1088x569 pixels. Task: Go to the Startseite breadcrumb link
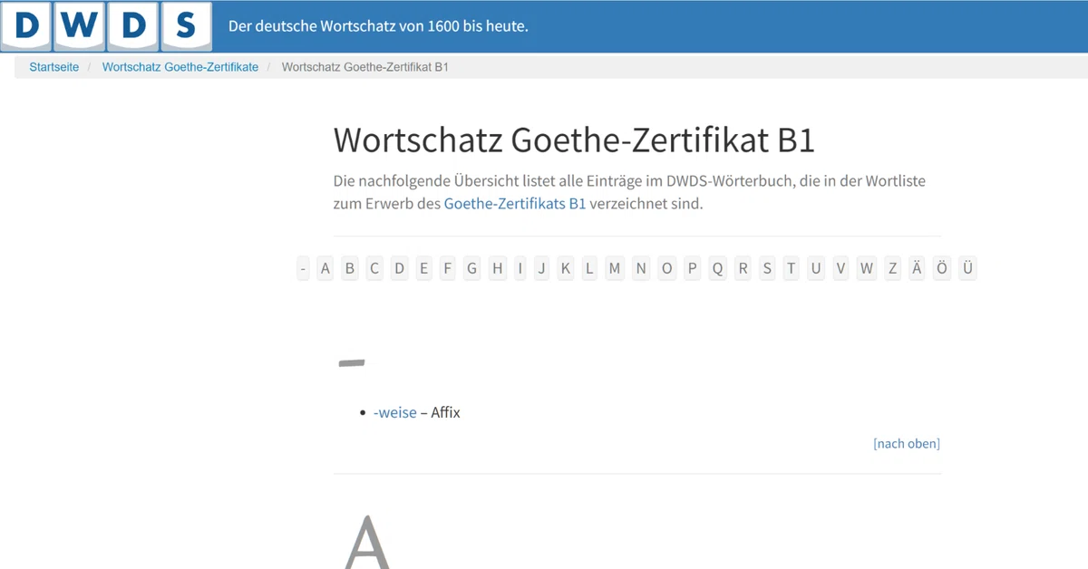[54, 67]
